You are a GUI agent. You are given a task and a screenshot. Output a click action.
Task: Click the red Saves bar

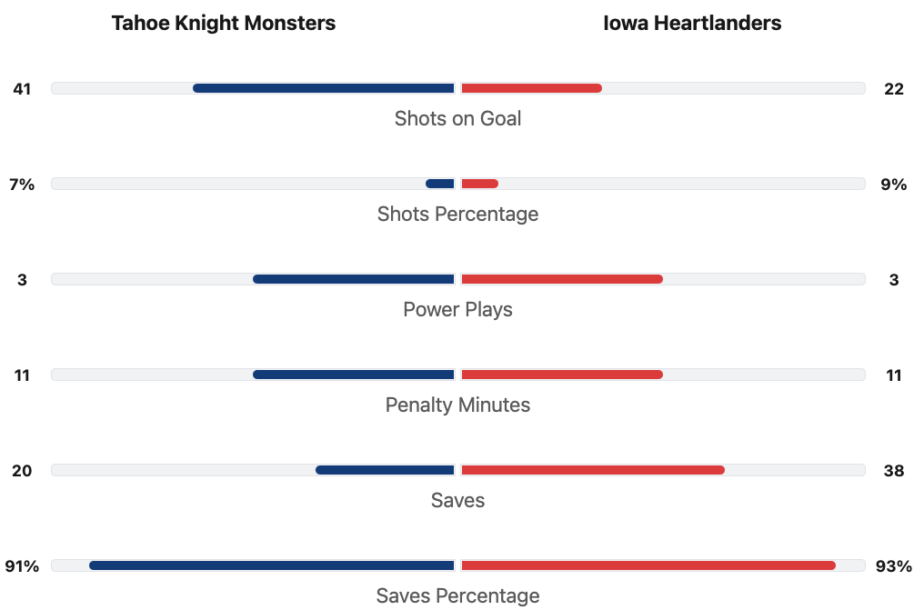tap(593, 470)
